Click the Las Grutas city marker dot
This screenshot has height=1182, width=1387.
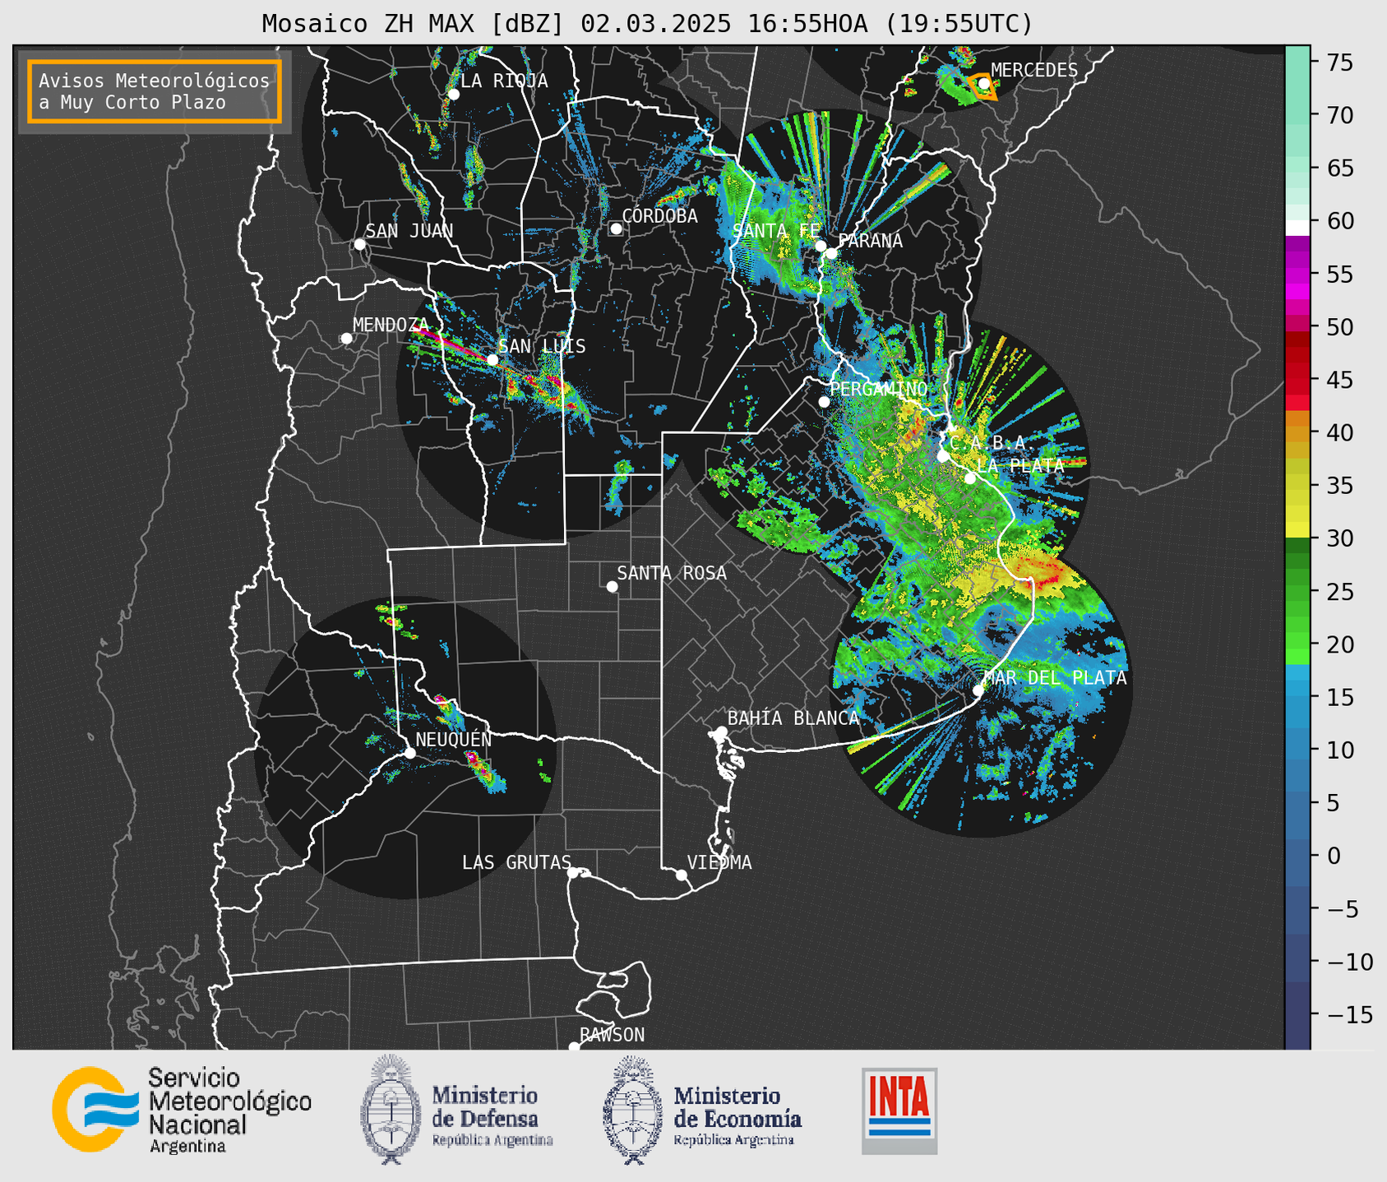click(x=573, y=873)
